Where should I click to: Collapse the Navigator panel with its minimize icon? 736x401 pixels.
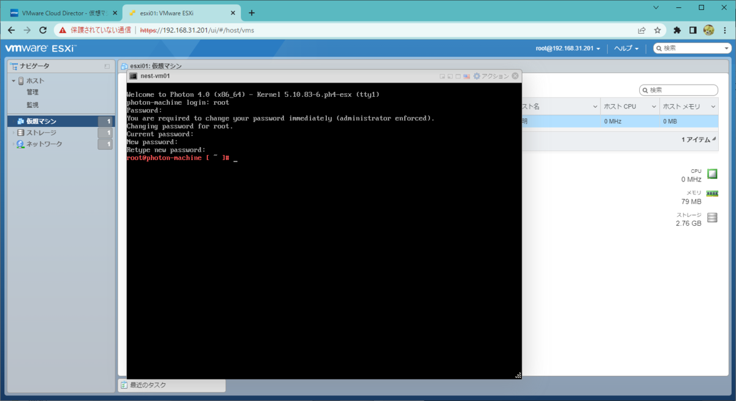coord(107,66)
